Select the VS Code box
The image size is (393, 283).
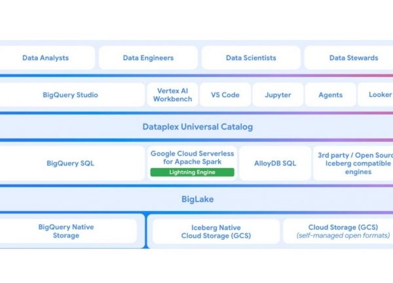[225, 95]
